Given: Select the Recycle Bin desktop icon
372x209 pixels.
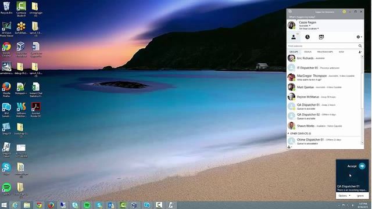Looking at the screenshot, I should click(x=6, y=8).
